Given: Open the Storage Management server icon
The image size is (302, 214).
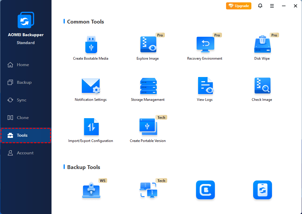Looking at the screenshot, I should pos(148,86).
